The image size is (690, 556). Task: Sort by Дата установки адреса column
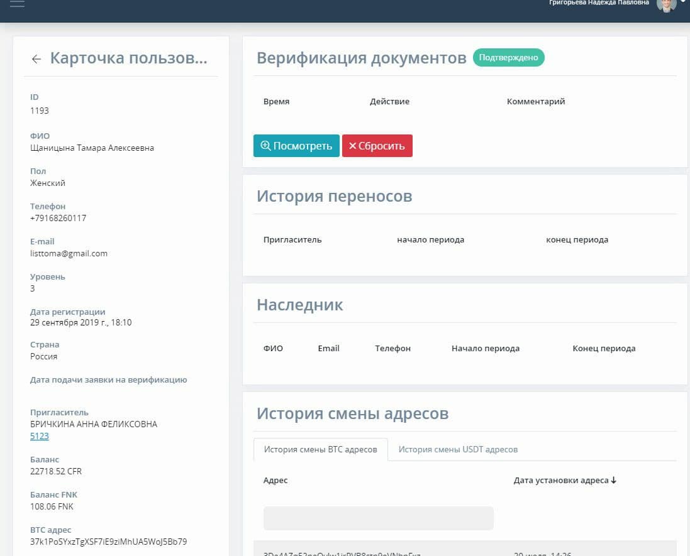click(x=565, y=481)
